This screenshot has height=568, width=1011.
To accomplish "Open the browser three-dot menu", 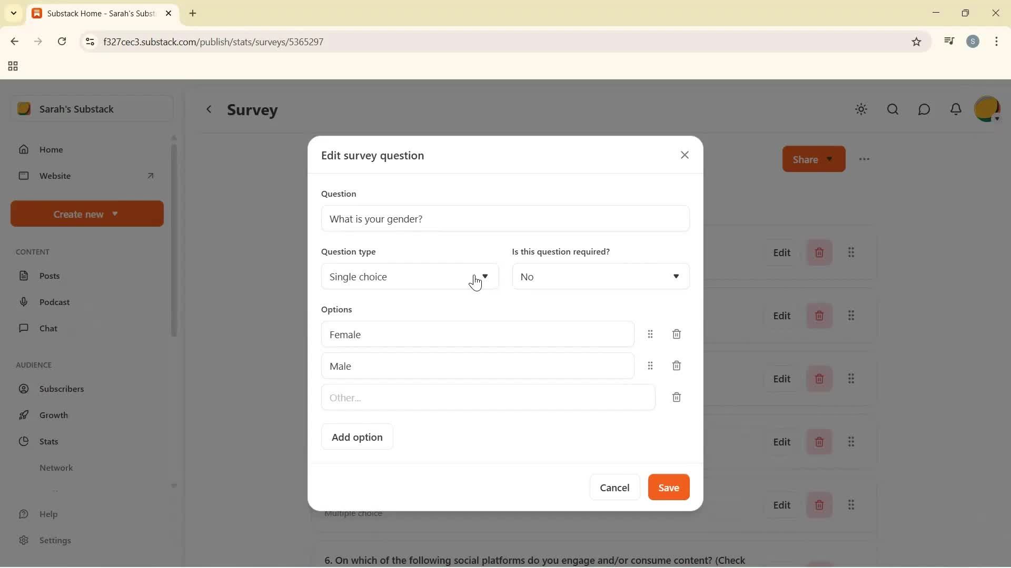I will 998,41.
